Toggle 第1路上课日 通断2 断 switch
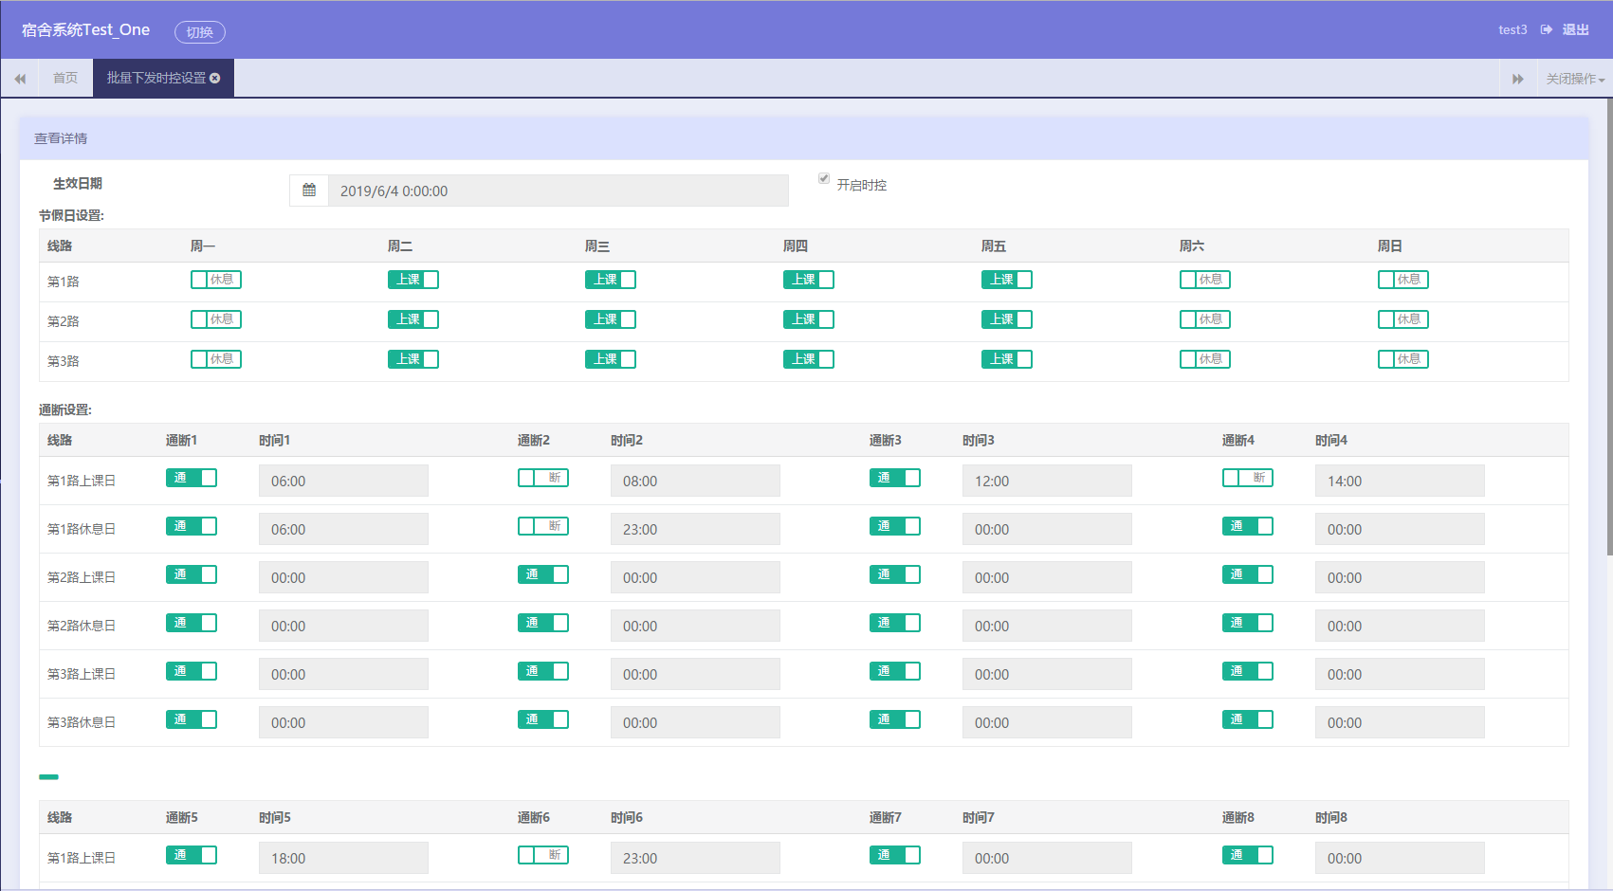This screenshot has height=891, width=1613. click(x=543, y=478)
